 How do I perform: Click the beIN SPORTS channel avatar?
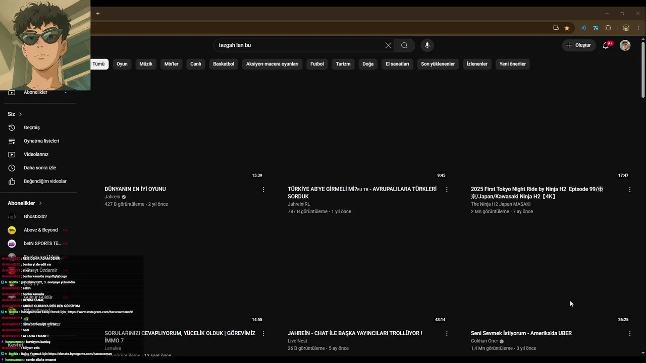coord(12,244)
